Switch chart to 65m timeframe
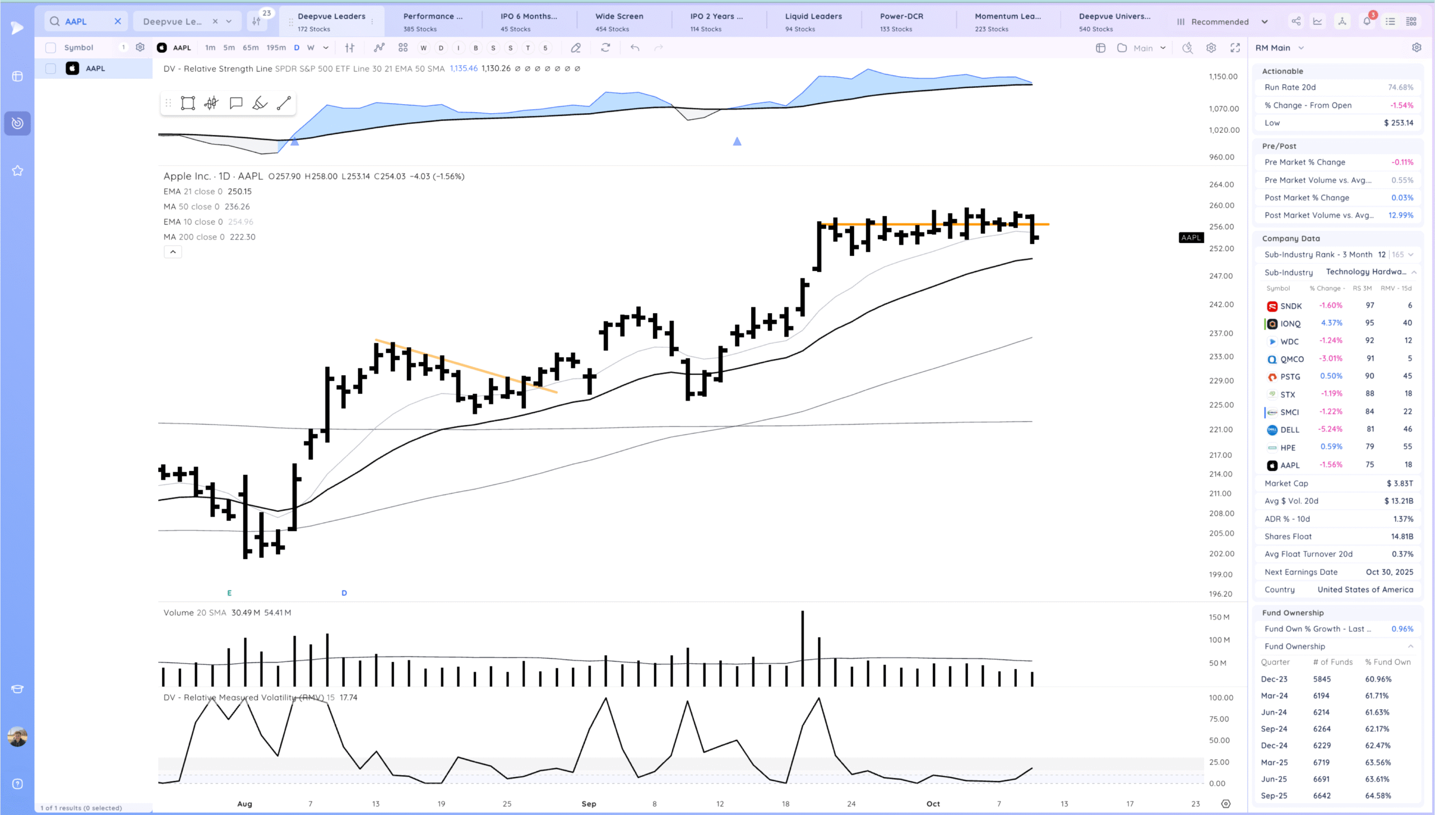This screenshot has height=815, width=1435. tap(251, 48)
